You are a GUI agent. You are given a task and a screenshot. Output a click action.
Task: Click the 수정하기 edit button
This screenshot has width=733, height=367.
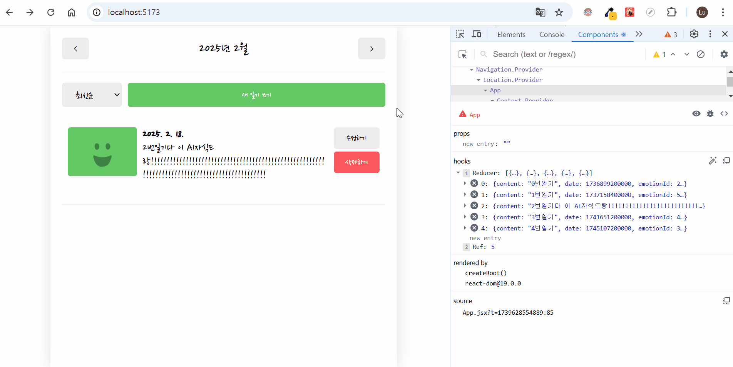coord(356,138)
